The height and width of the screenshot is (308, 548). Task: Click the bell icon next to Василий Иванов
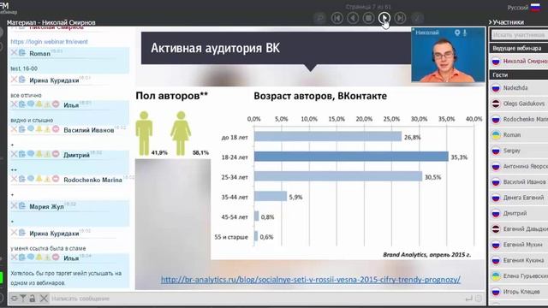[39, 129]
